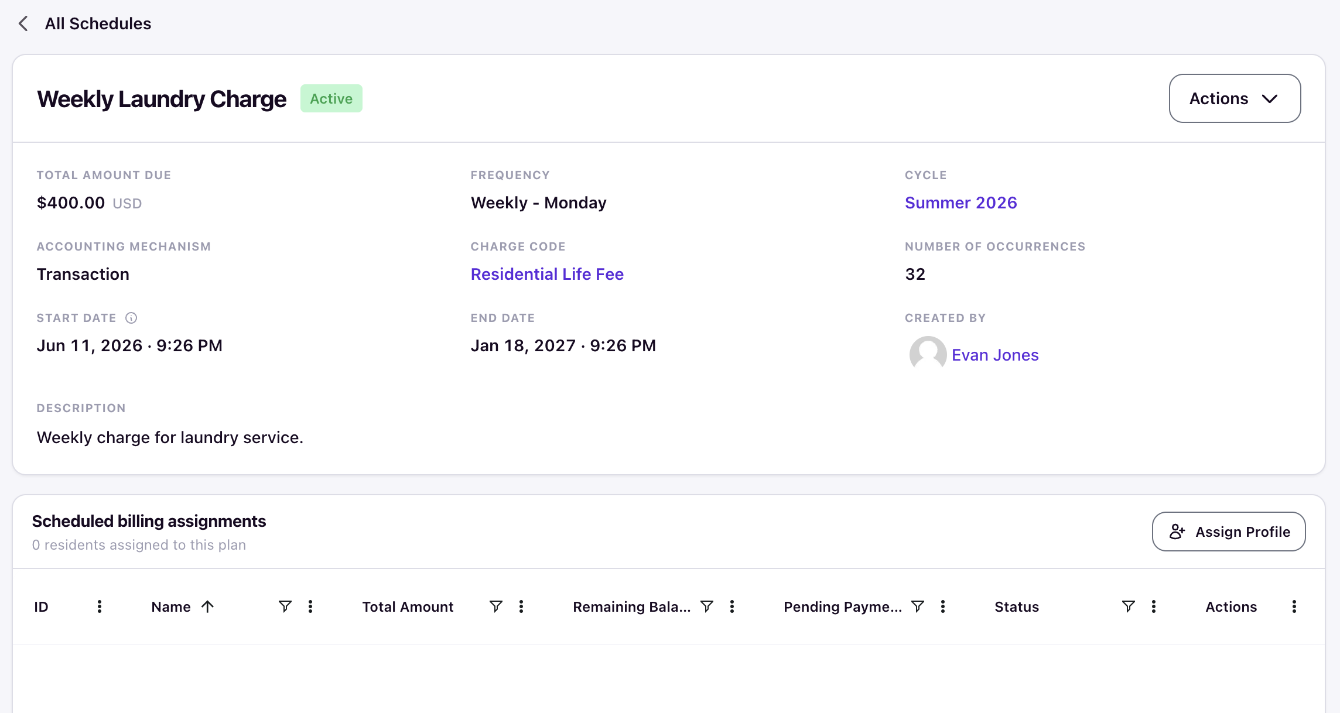Open the Pending Payments column options menu
The width and height of the screenshot is (1340, 713).
[943, 606]
